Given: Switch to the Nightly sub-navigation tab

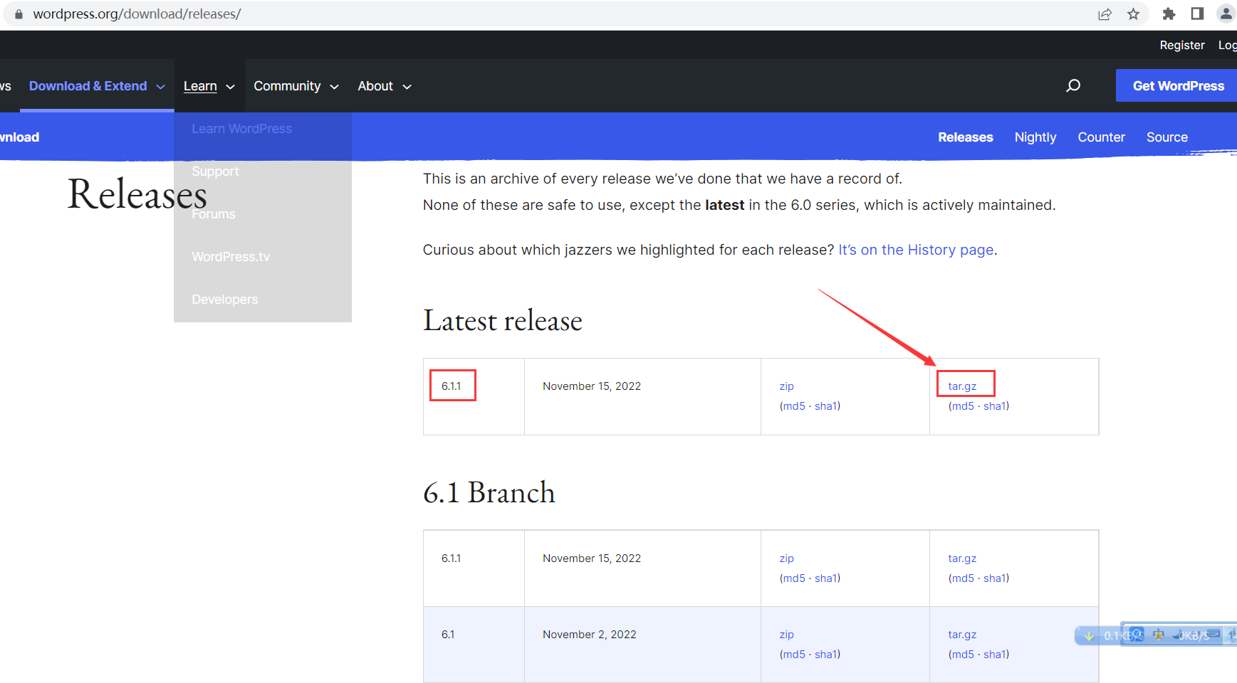Looking at the screenshot, I should pos(1035,137).
